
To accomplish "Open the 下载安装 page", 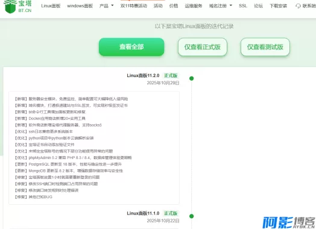I will 279,6.
